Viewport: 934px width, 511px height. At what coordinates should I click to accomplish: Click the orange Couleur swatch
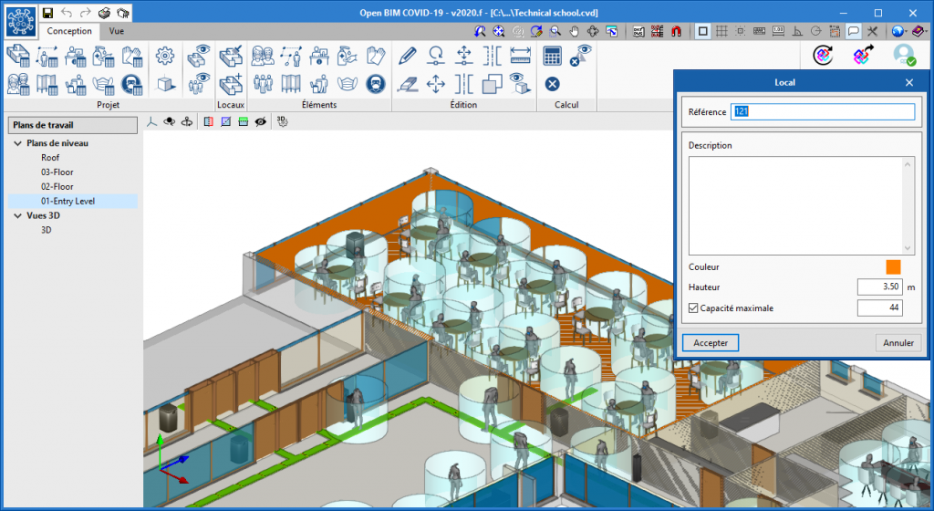[x=893, y=267]
